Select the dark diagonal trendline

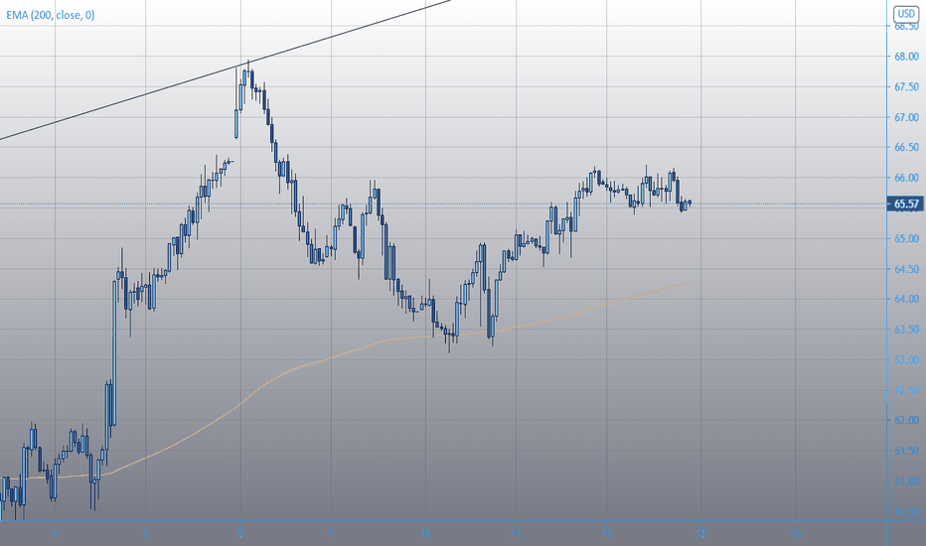pyautogui.click(x=225, y=69)
